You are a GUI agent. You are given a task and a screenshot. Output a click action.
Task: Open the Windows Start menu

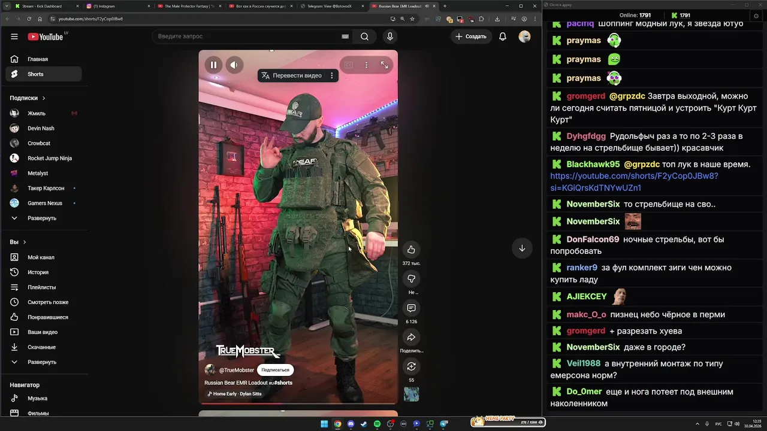[x=324, y=424]
